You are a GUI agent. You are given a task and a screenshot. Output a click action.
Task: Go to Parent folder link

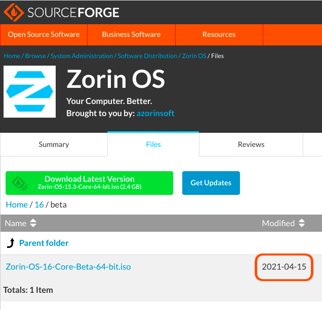[44, 243]
